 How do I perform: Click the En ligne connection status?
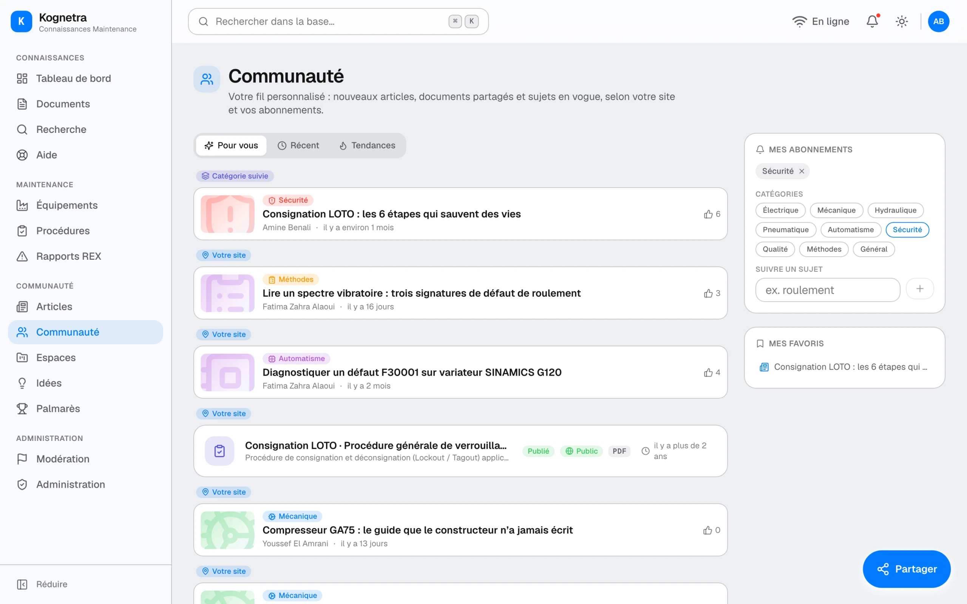[821, 22]
